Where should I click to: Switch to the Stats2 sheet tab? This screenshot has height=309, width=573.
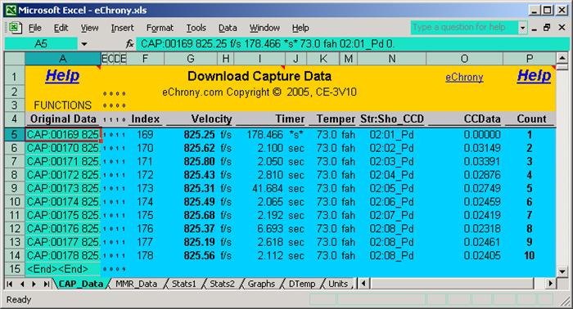[222, 284]
